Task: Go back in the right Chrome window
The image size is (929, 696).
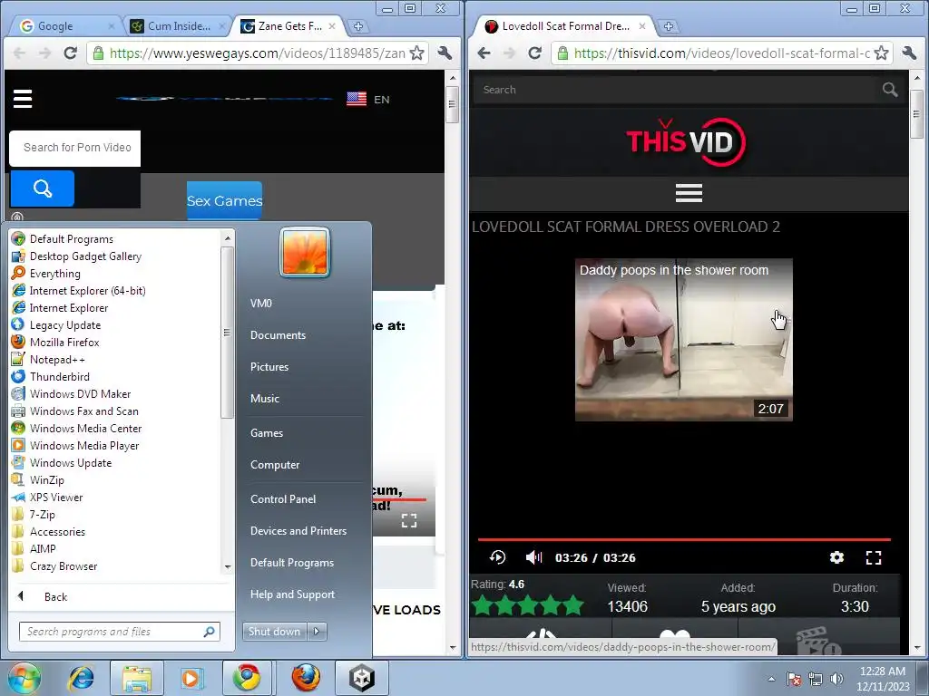Action: [x=484, y=53]
